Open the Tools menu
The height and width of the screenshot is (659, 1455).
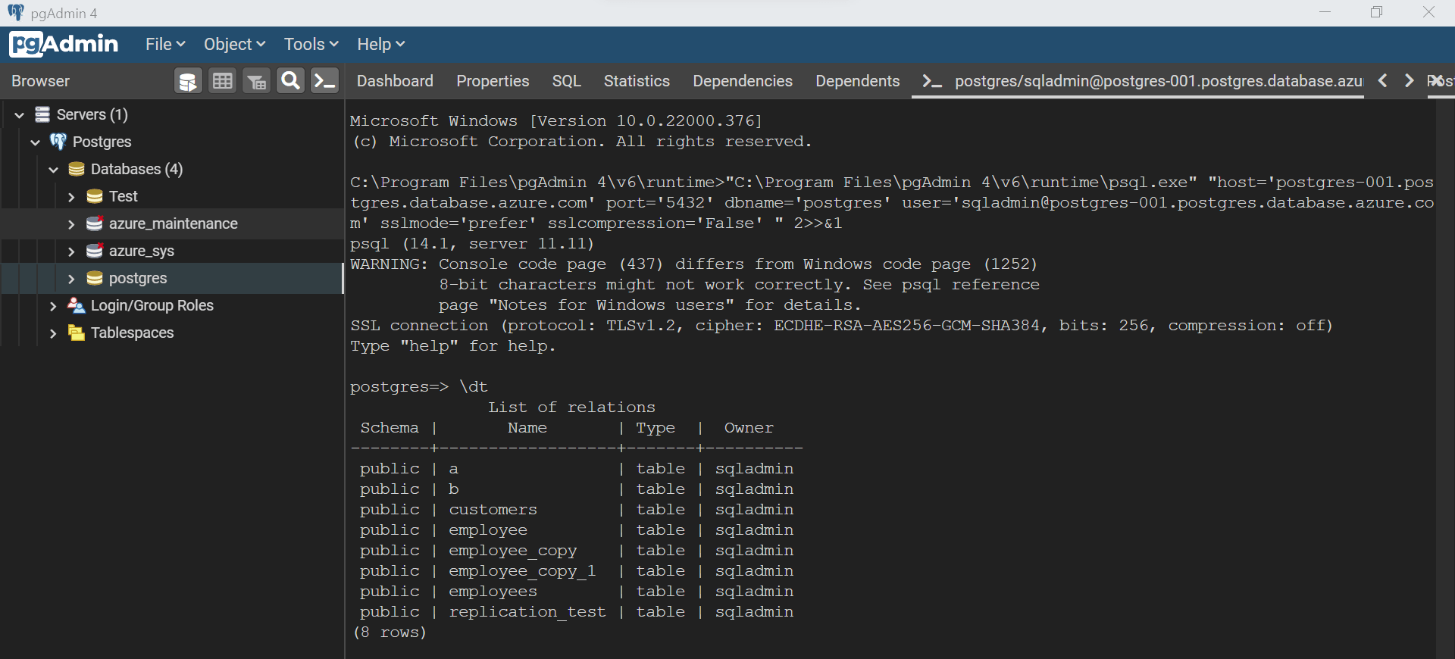311,44
